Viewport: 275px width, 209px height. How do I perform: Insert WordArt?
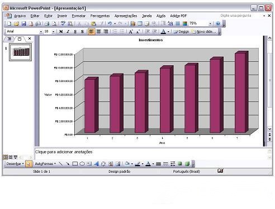pos(96,164)
